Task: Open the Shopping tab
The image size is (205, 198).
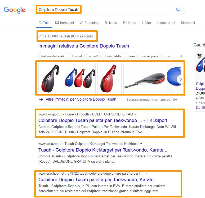Action: [89, 23]
